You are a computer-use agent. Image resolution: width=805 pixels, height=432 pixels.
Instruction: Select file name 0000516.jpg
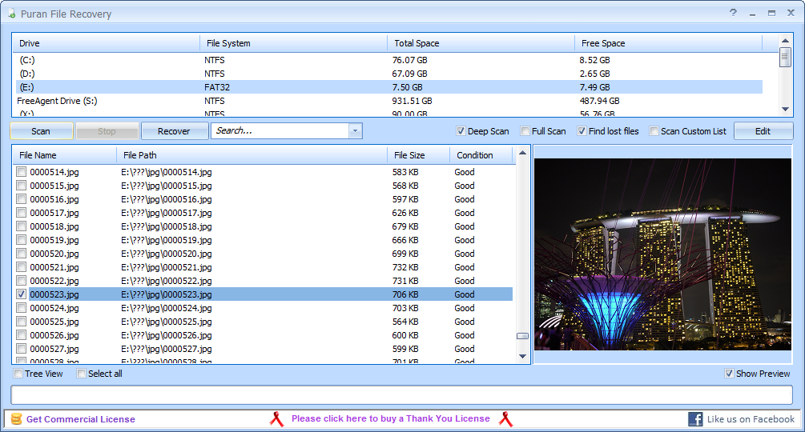tap(54, 199)
